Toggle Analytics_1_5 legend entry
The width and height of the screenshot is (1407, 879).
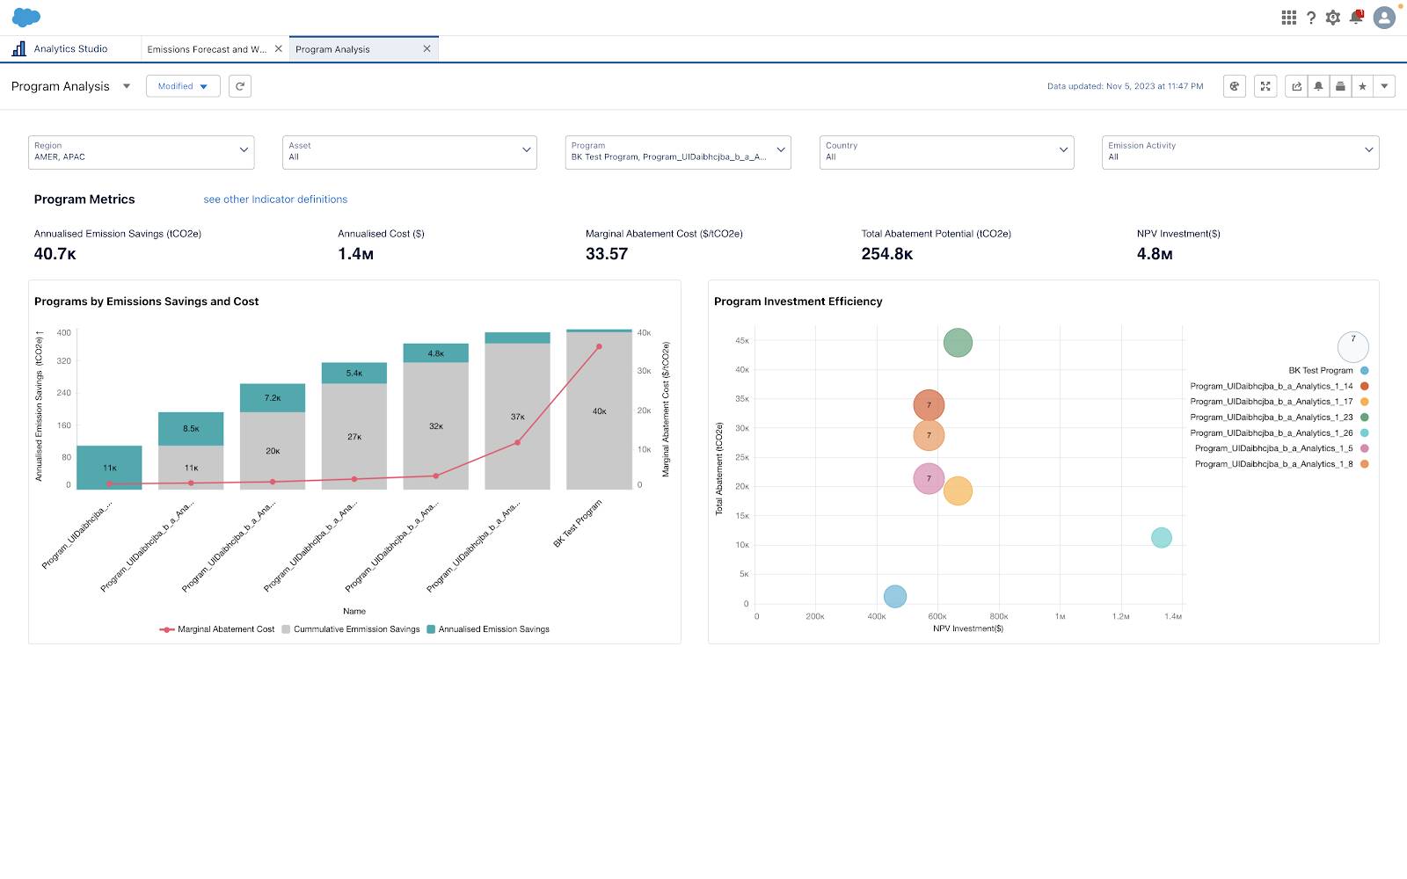1282,448
